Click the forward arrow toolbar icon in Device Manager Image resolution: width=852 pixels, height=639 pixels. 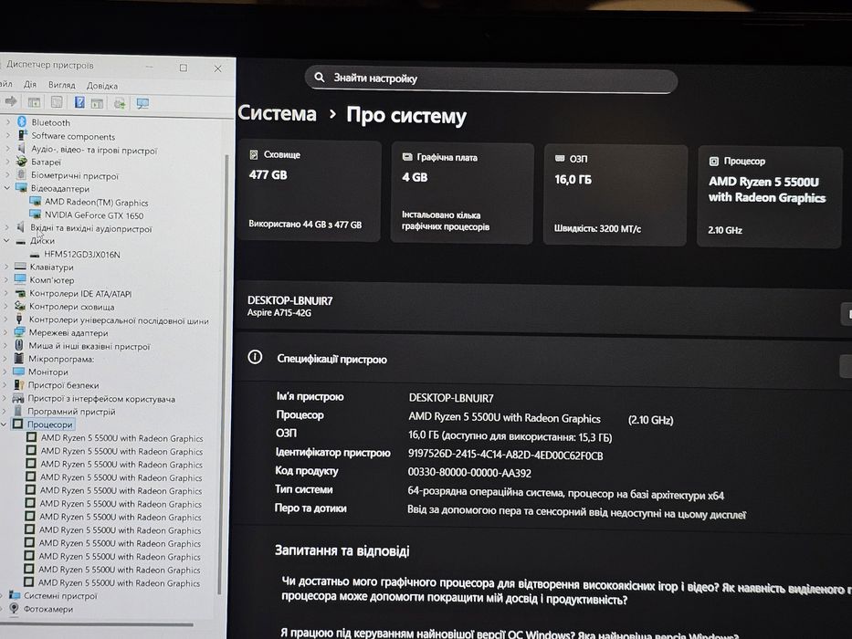(x=11, y=101)
